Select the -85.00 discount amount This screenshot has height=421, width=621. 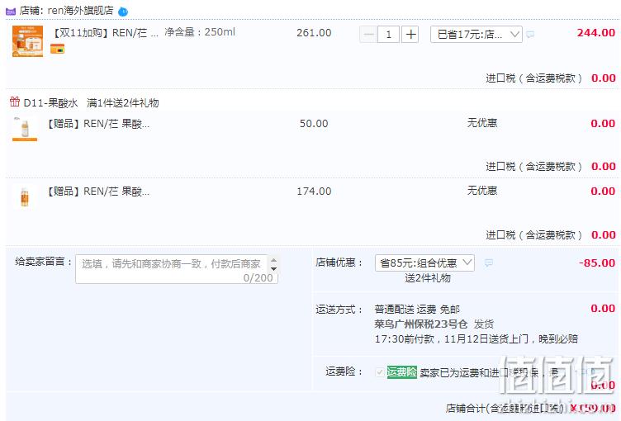[x=597, y=263]
